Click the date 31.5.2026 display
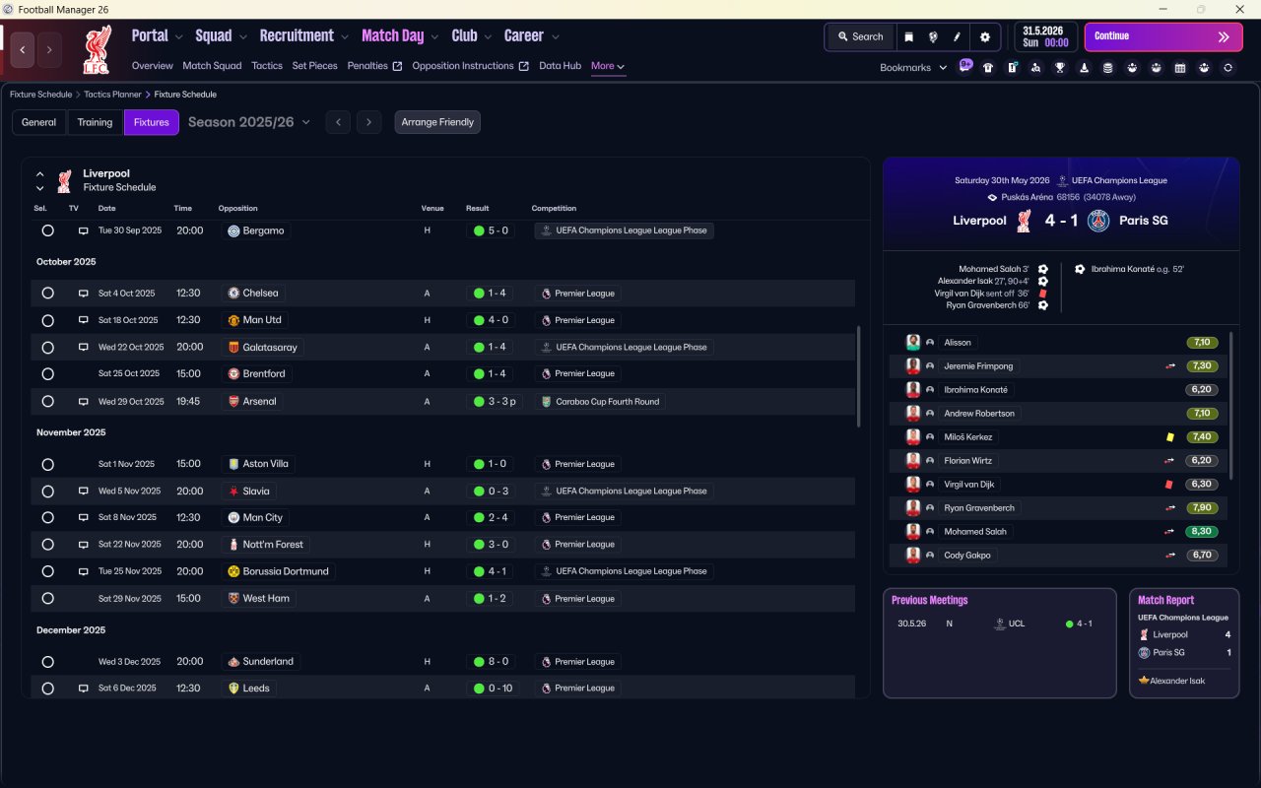This screenshot has height=788, width=1261. pos(1046,36)
